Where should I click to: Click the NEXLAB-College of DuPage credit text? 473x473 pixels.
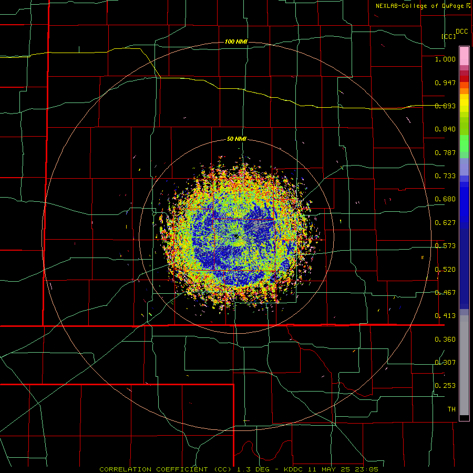click(419, 6)
